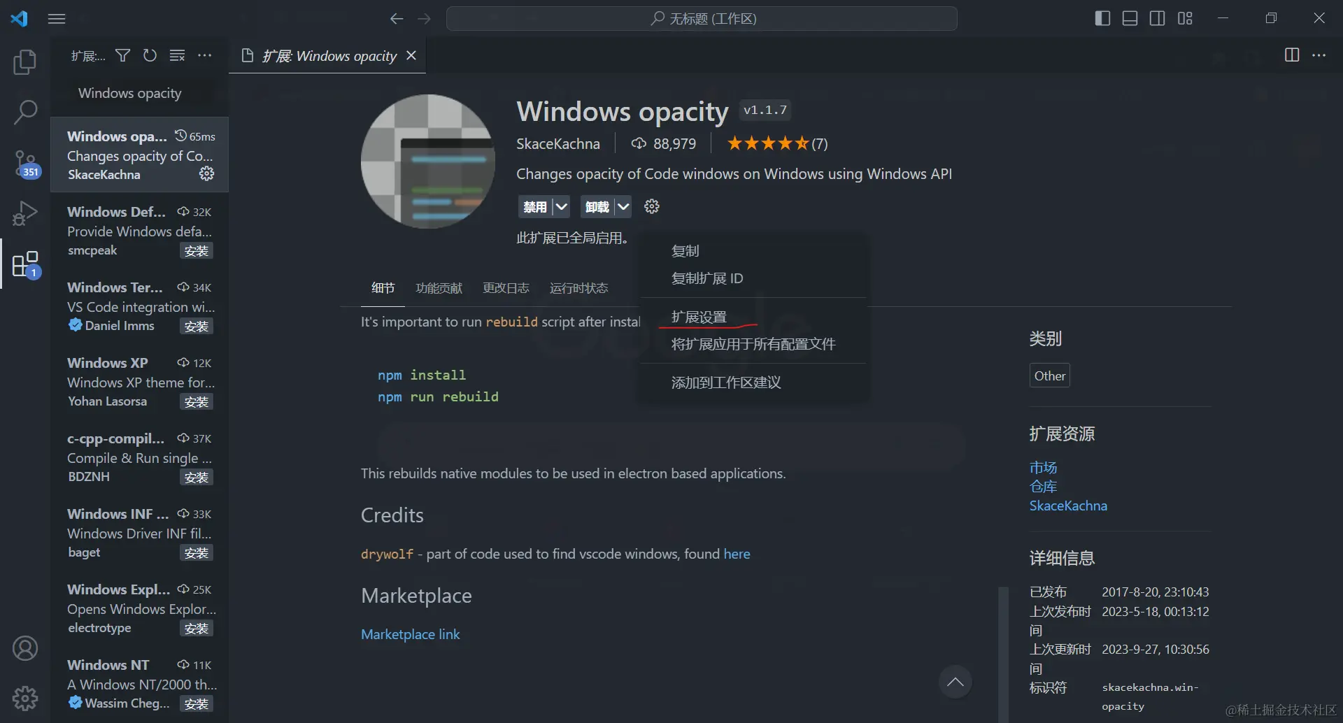The image size is (1343, 723).
Task: Install Windows Expl... extension by electrotype
Action: 197,628
